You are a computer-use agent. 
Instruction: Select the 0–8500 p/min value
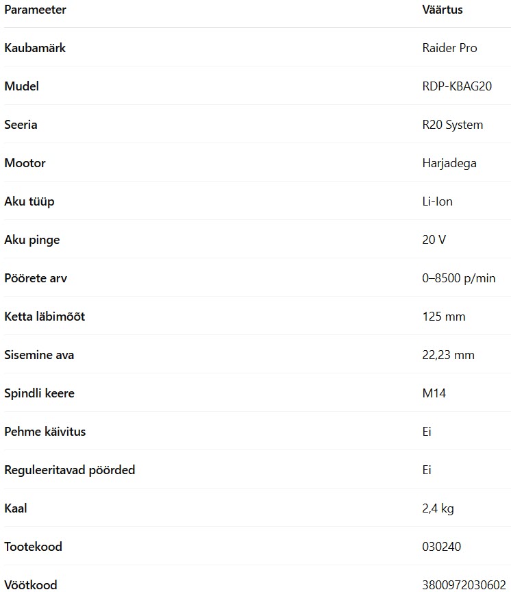coord(458,278)
